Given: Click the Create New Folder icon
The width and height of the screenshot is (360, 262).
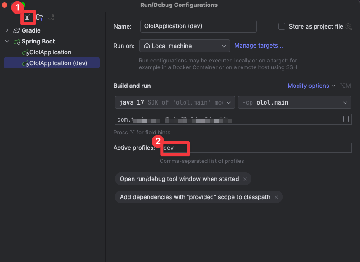Looking at the screenshot, I should [39, 17].
